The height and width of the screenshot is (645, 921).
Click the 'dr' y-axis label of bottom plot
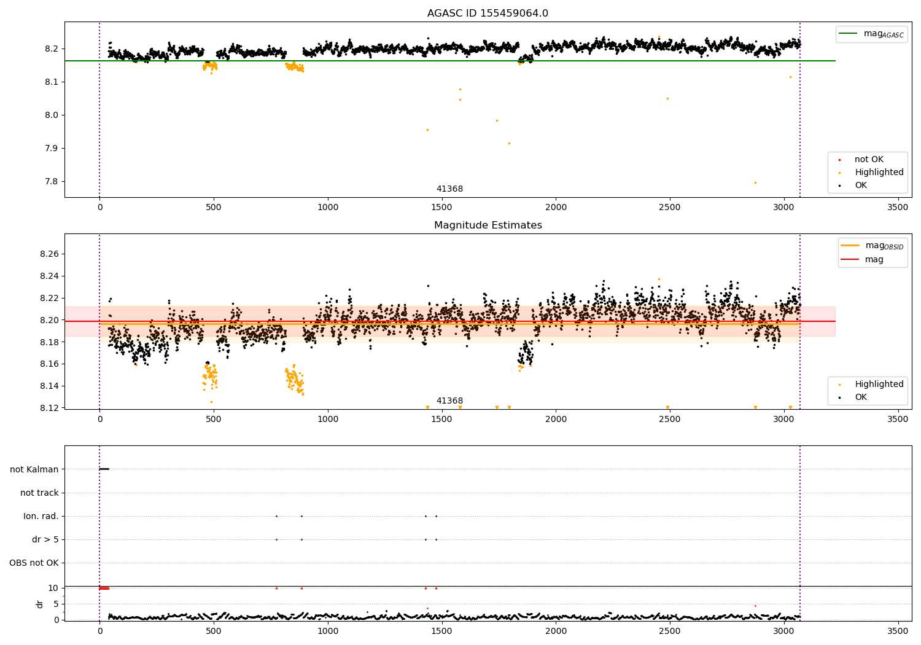coord(40,604)
